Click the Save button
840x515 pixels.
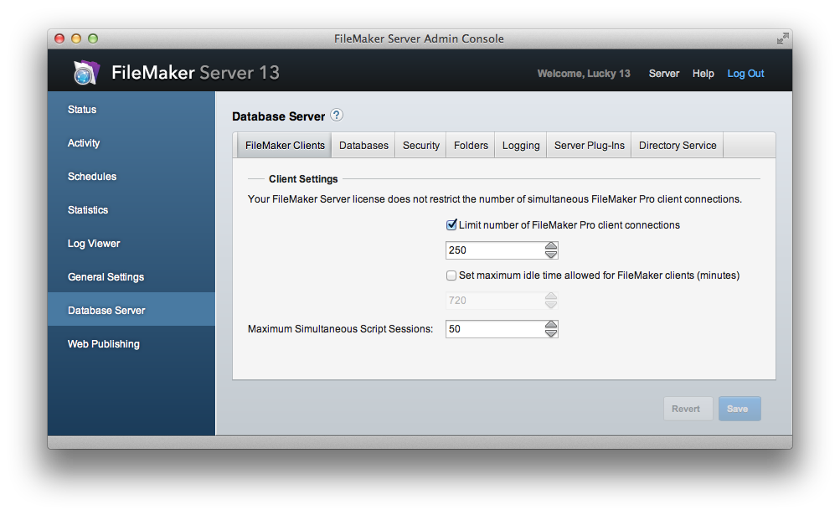pyautogui.click(x=739, y=409)
